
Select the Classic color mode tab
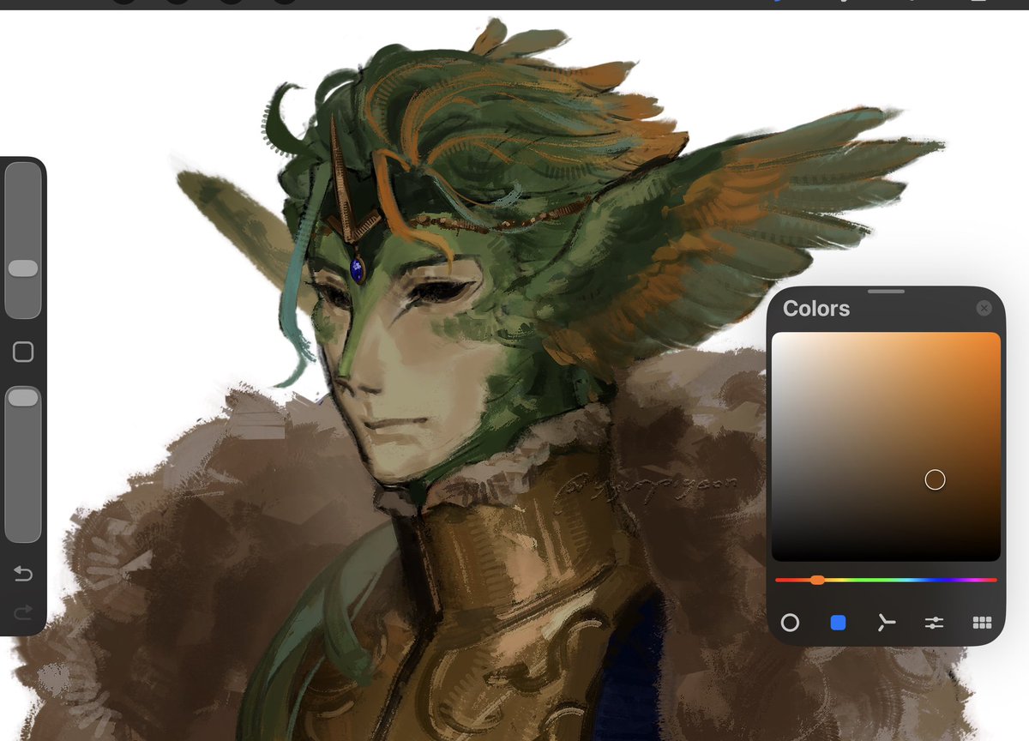(x=838, y=623)
